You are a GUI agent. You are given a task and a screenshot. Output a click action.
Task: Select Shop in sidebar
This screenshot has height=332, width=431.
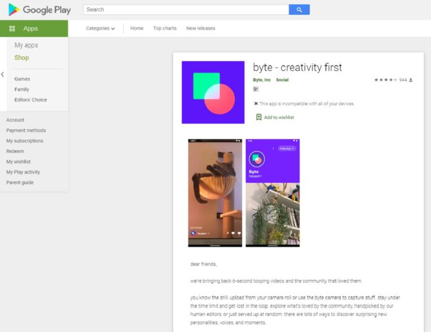pos(22,57)
